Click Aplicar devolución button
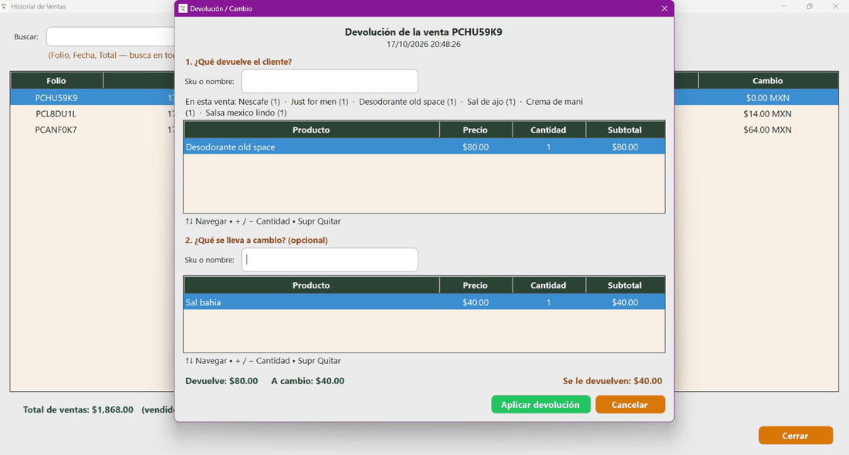Screen dimensions: 849x455 (540, 405)
